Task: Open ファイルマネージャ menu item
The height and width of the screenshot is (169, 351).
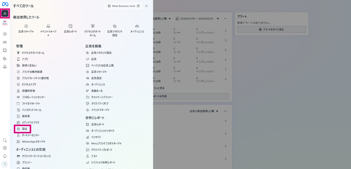Action: coord(28,104)
